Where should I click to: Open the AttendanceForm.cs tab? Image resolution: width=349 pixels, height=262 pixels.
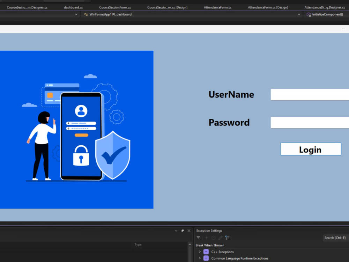(x=217, y=7)
